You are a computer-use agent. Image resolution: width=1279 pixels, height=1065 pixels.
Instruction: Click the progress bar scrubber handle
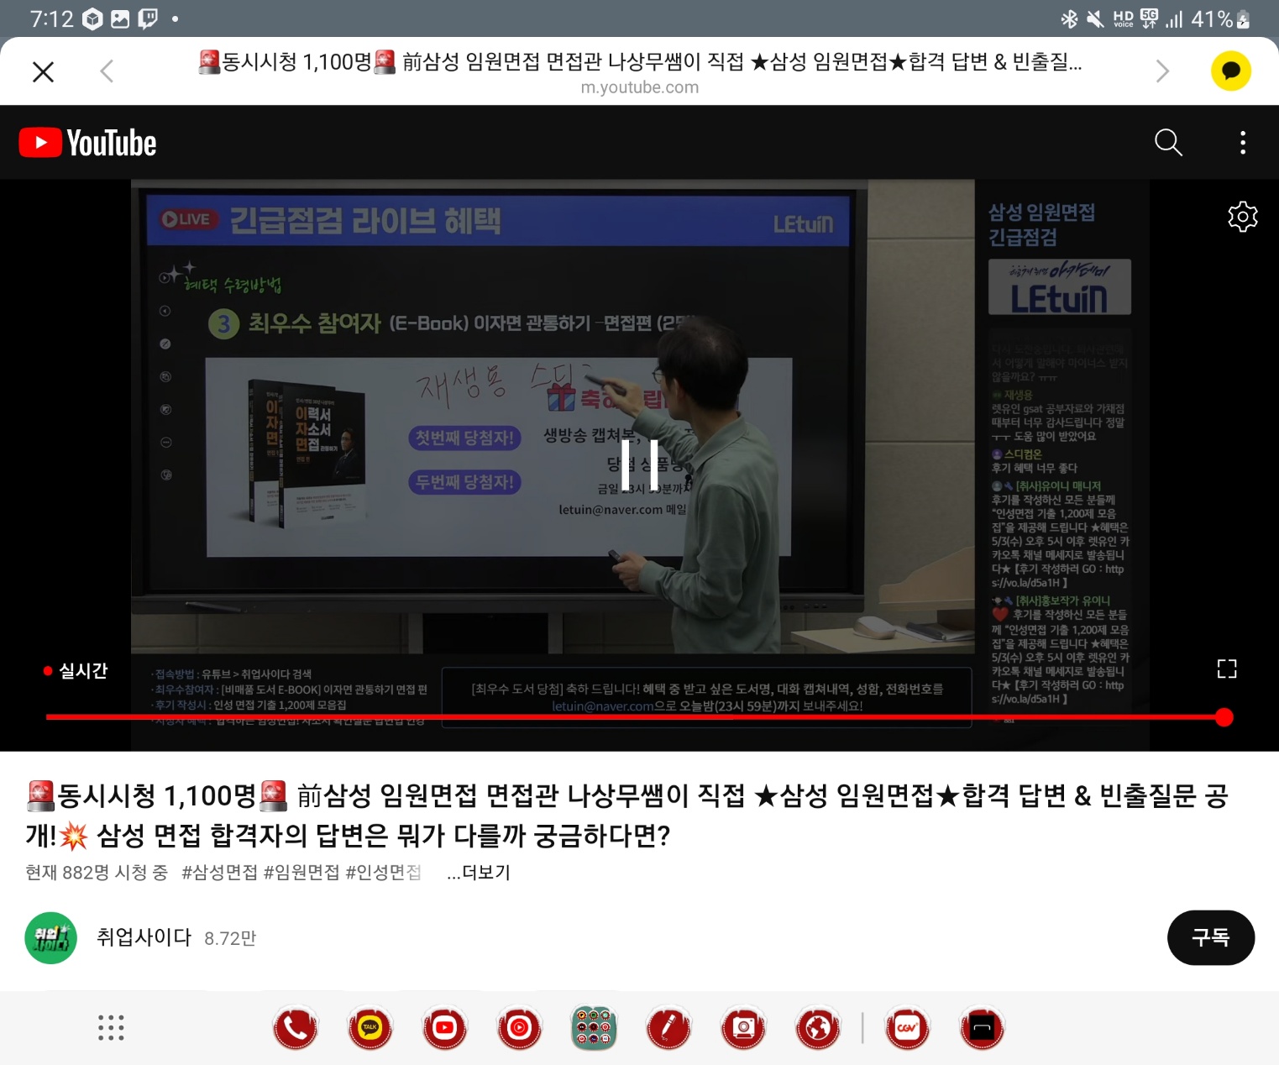pos(1224,717)
